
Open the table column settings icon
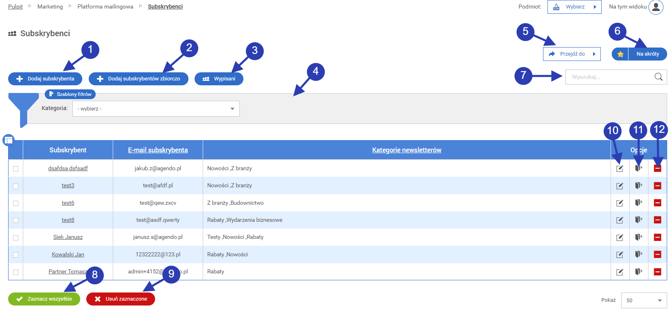pyautogui.click(x=9, y=141)
